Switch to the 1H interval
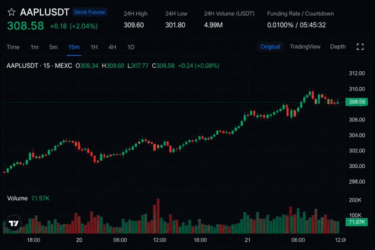 point(94,47)
